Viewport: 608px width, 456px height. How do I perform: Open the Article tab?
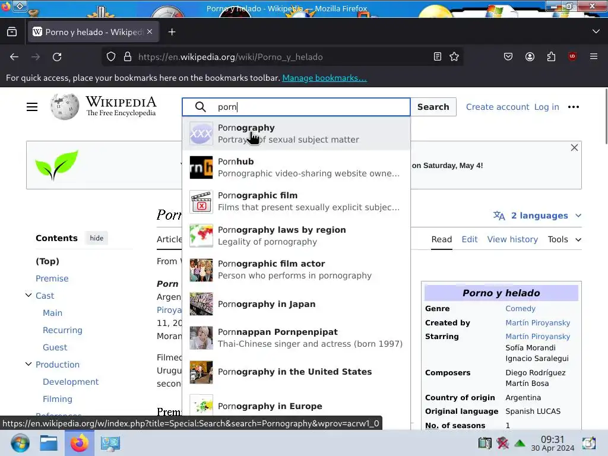pos(169,239)
